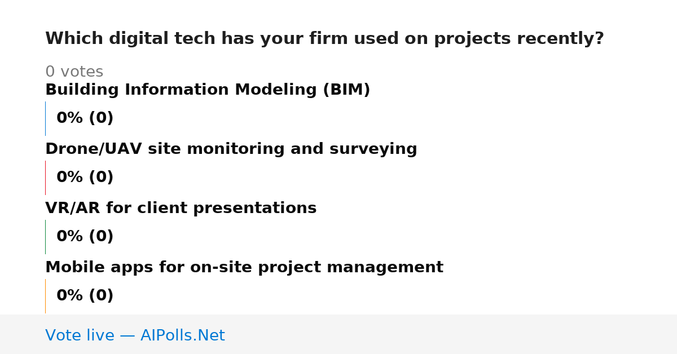Open the Vote live — AIPolls.Net link
This screenshot has width=677, height=354.
pyautogui.click(x=135, y=335)
